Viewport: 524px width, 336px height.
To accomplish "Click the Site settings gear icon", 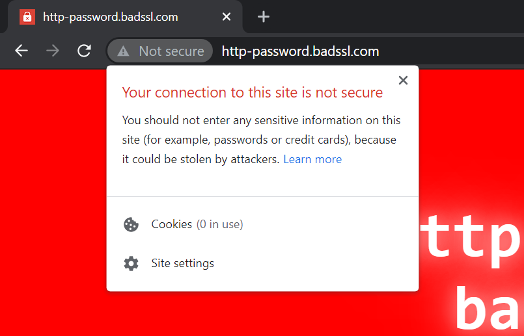I will point(131,264).
